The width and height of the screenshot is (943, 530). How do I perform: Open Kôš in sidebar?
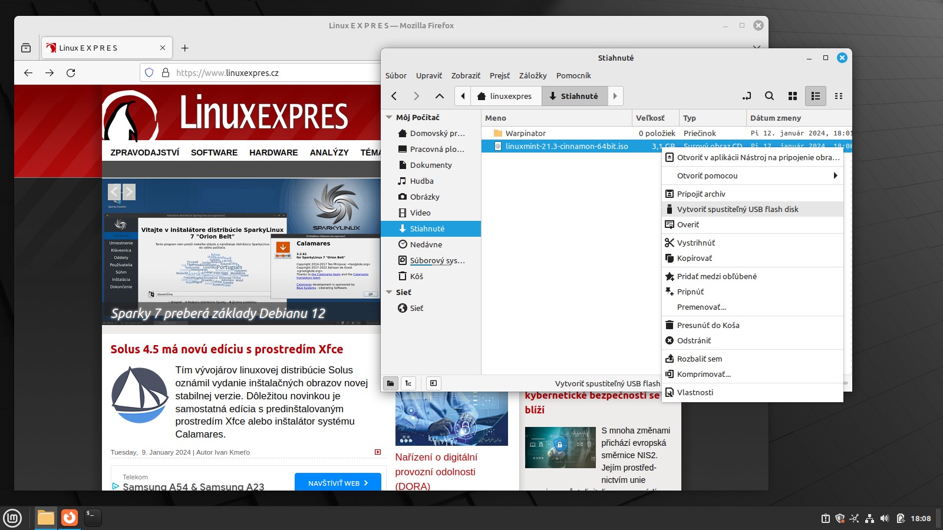pos(431,276)
